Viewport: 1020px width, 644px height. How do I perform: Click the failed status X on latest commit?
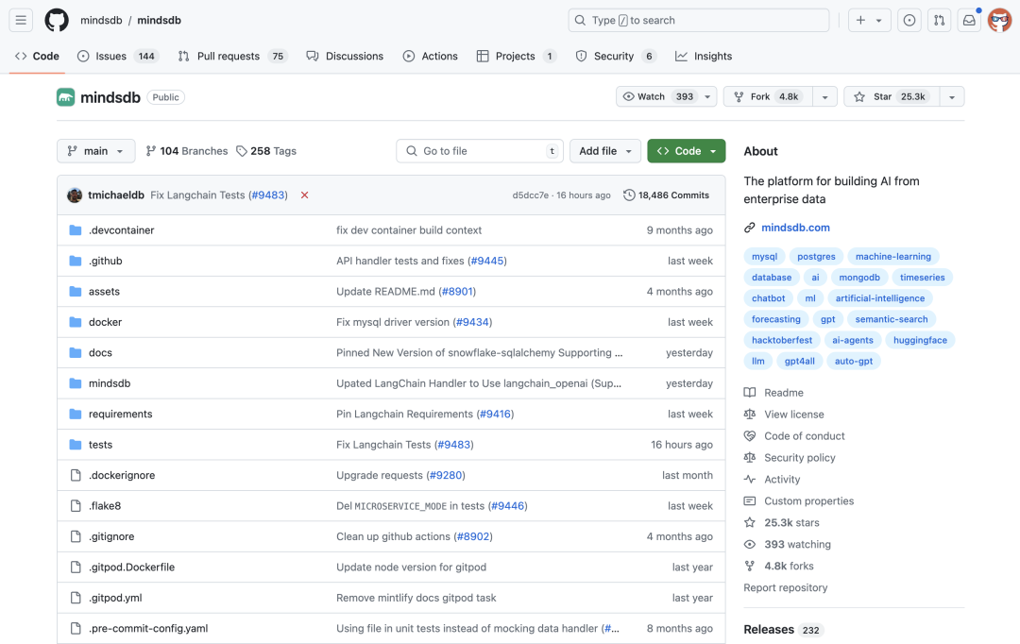point(304,195)
